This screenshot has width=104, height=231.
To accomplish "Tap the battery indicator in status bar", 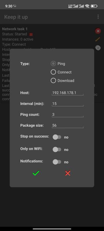I will [x=94, y=6].
